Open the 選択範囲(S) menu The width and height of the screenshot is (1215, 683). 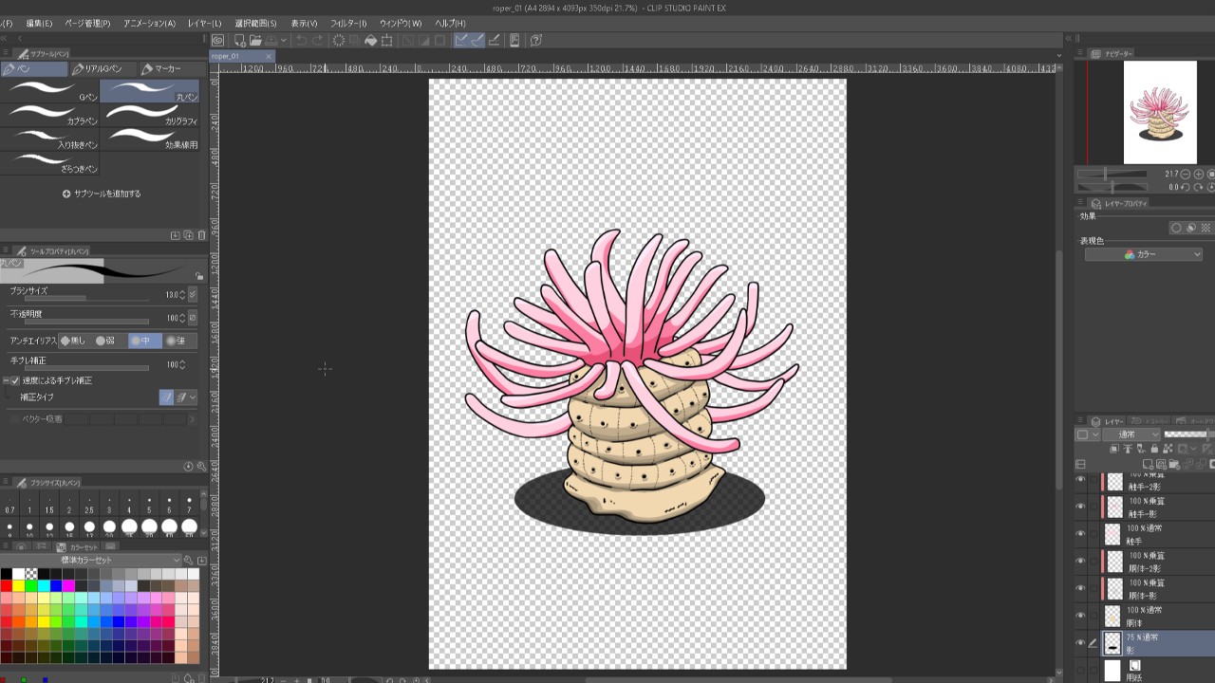256,23
